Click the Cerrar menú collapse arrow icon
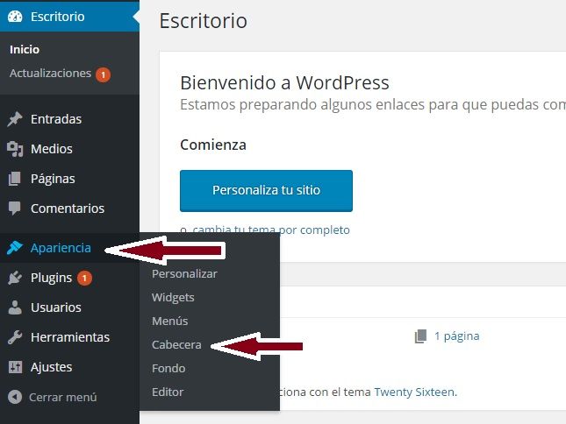 tap(15, 397)
